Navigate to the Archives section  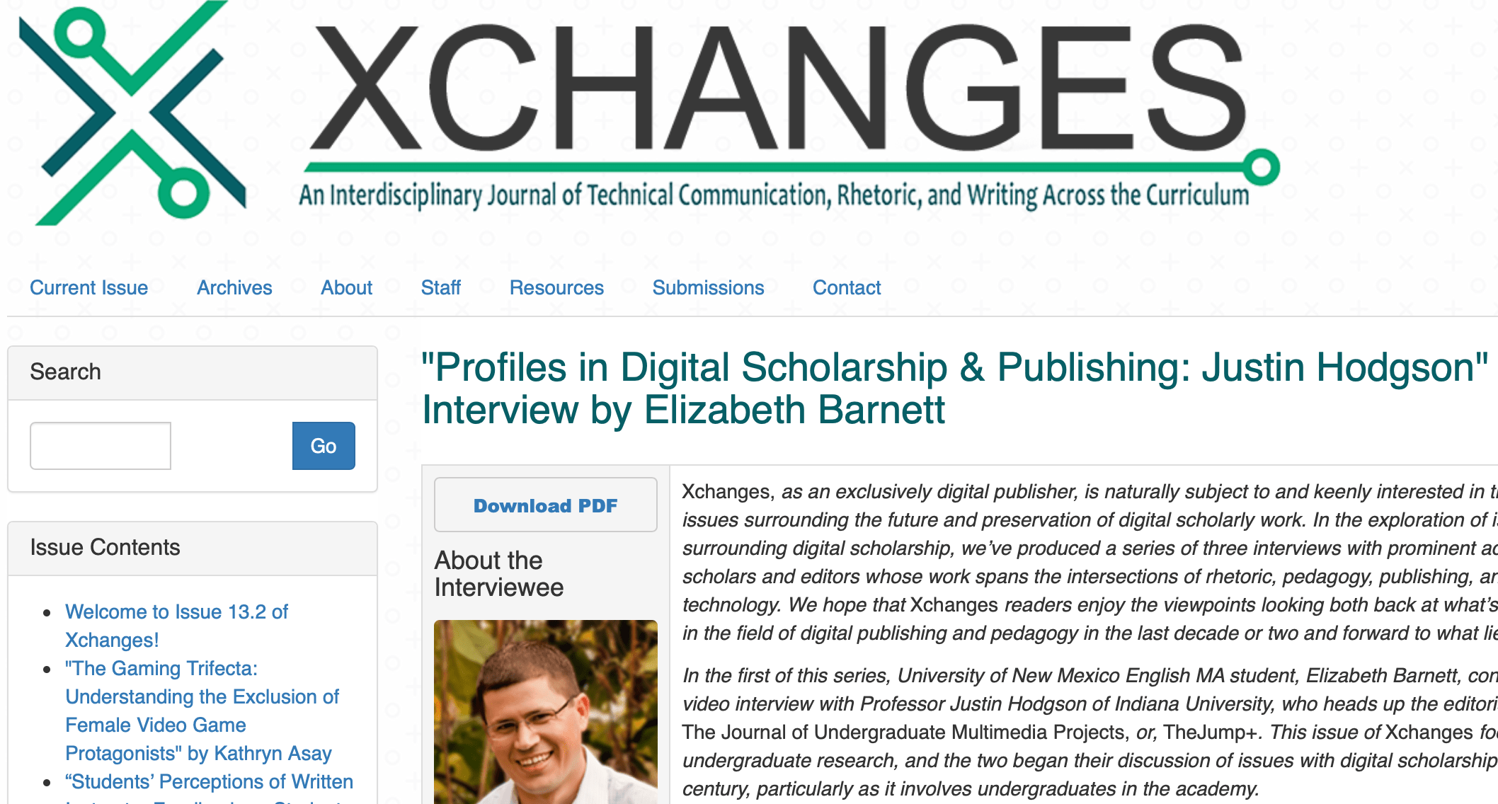pyautogui.click(x=234, y=287)
